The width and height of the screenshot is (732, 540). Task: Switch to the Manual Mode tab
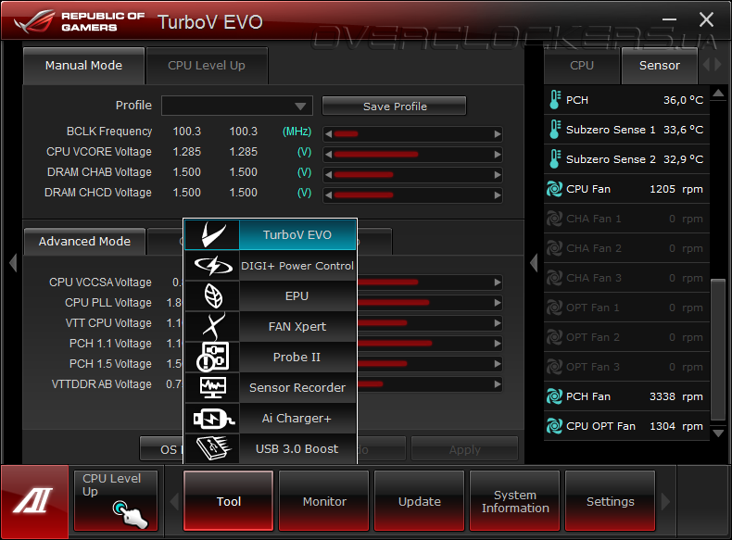click(x=83, y=66)
